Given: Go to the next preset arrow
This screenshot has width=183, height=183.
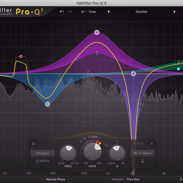Looking at the screenshot, I should [x=174, y=11].
